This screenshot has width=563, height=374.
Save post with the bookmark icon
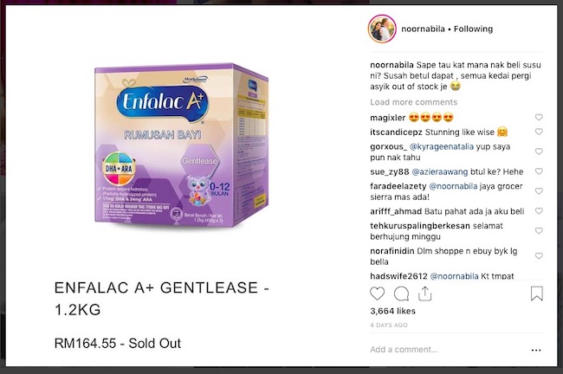click(x=537, y=293)
